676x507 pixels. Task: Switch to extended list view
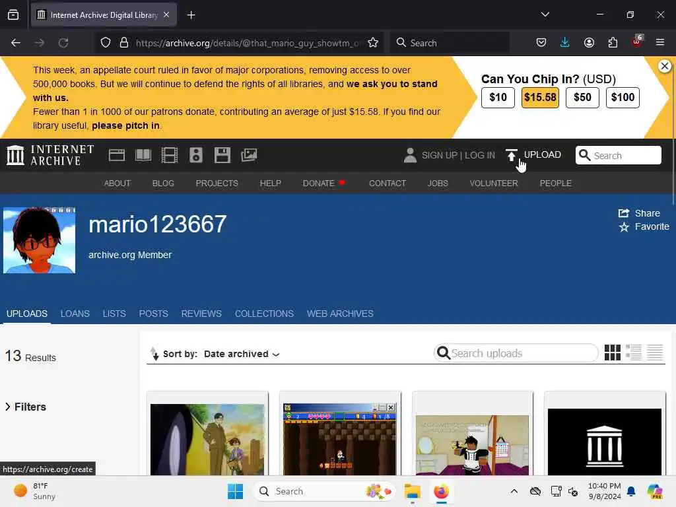[x=634, y=353]
